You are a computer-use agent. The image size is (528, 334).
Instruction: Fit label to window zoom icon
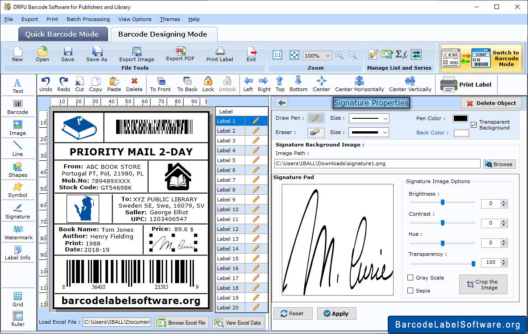coord(294,55)
